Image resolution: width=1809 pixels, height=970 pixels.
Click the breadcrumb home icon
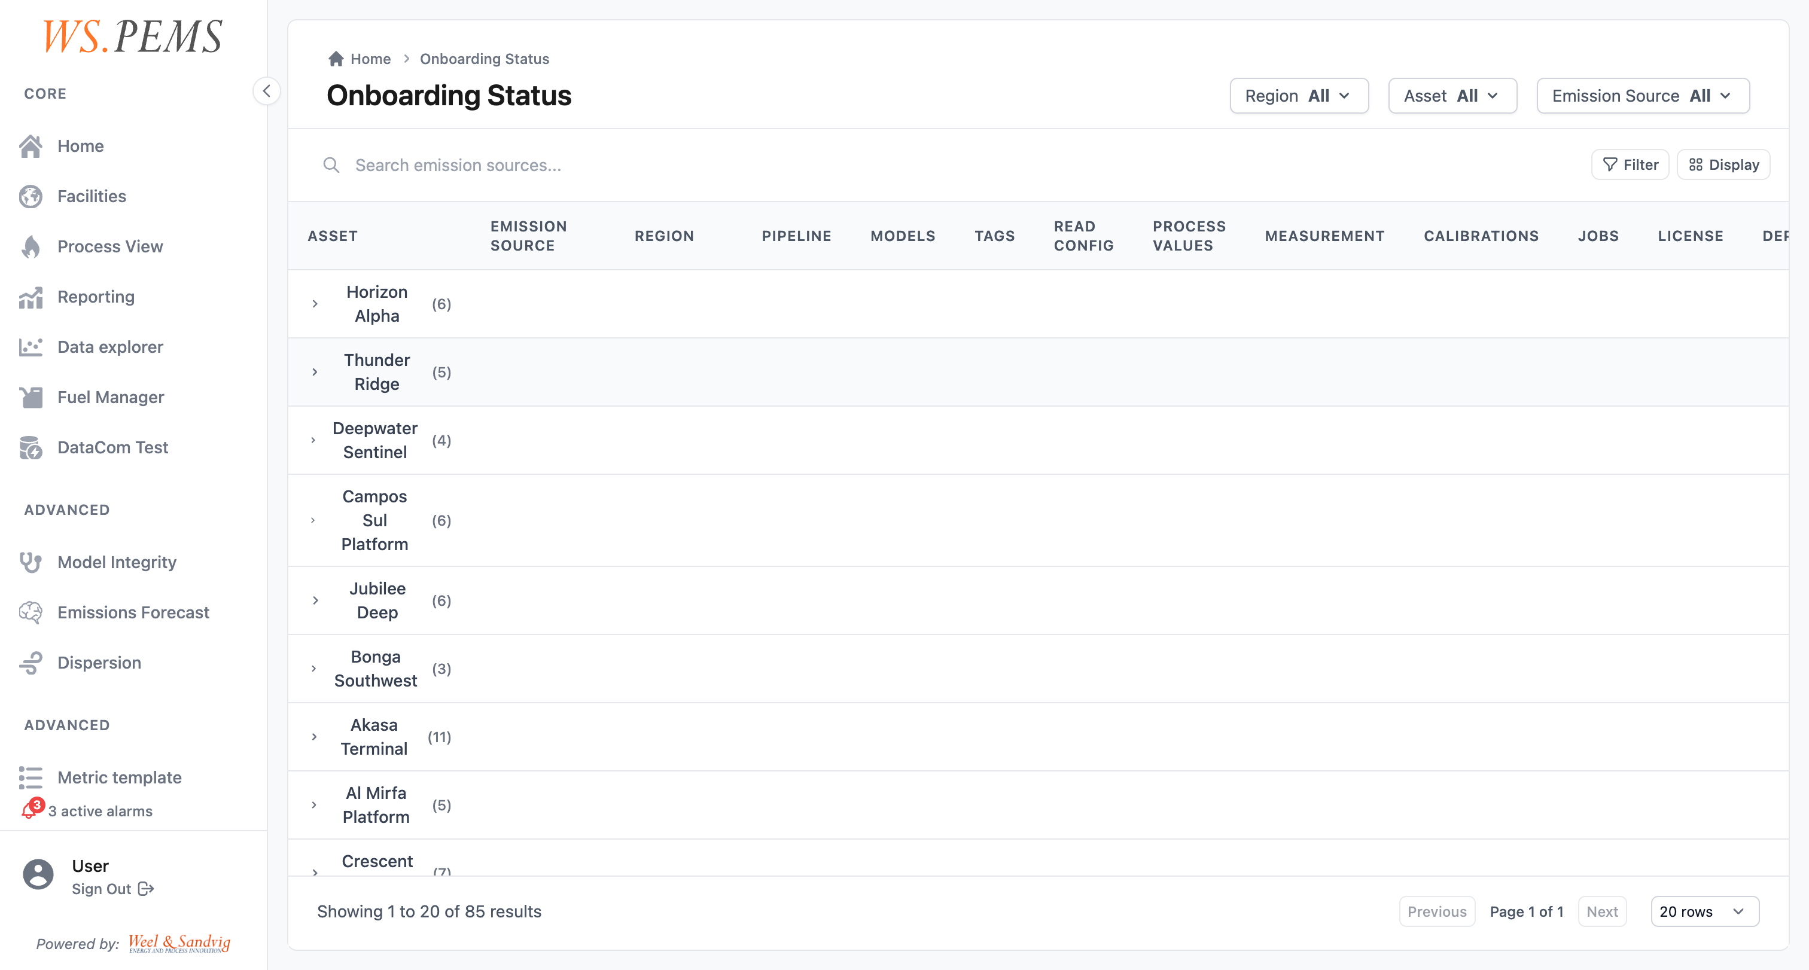pyautogui.click(x=336, y=59)
